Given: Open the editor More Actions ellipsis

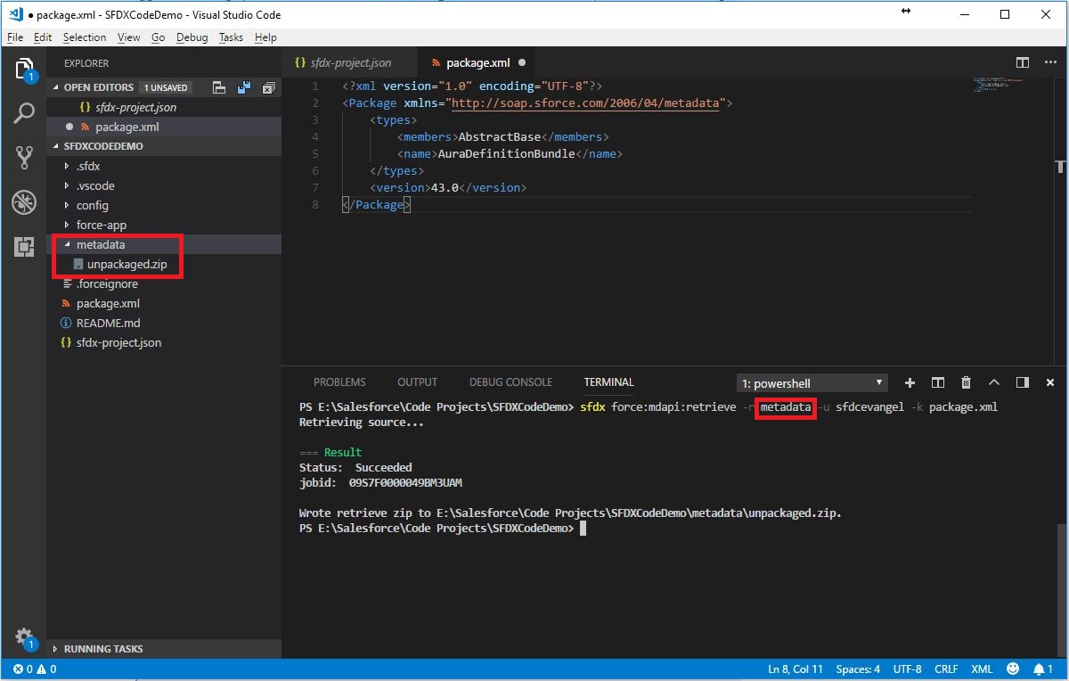Looking at the screenshot, I should tap(1049, 62).
